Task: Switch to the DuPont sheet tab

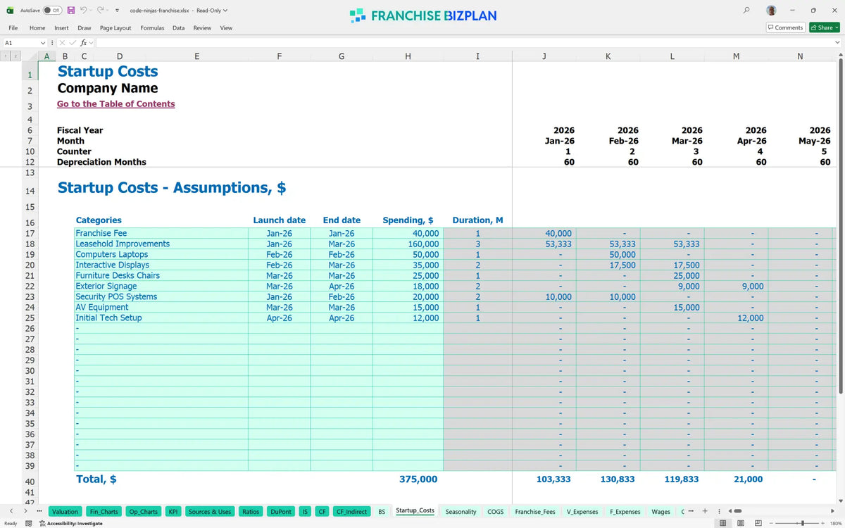Action: point(281,512)
